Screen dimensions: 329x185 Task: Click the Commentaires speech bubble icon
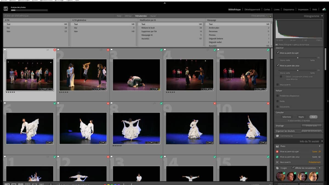click(x=277, y=136)
